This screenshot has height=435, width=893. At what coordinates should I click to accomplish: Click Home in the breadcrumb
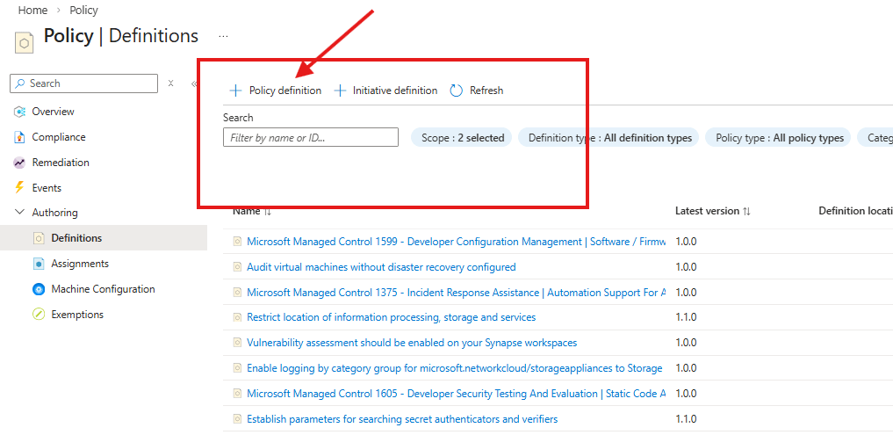click(x=32, y=11)
